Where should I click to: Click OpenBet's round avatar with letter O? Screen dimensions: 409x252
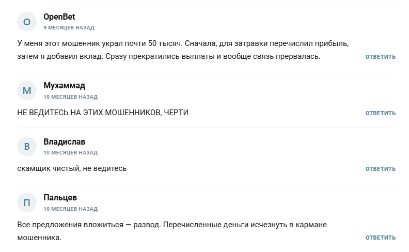pos(27,22)
